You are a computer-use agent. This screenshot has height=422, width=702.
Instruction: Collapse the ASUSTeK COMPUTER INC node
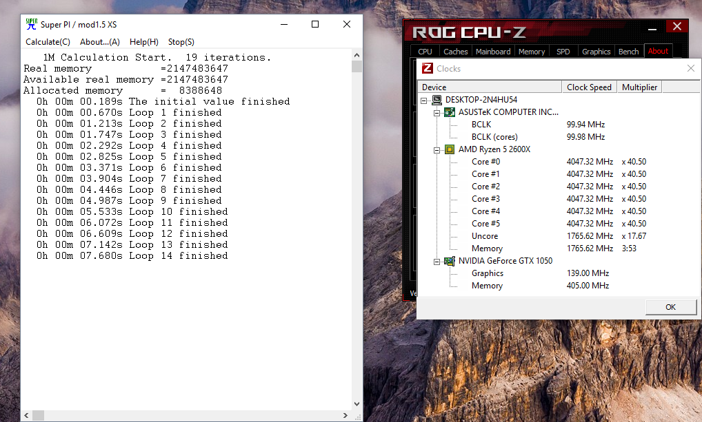437,113
